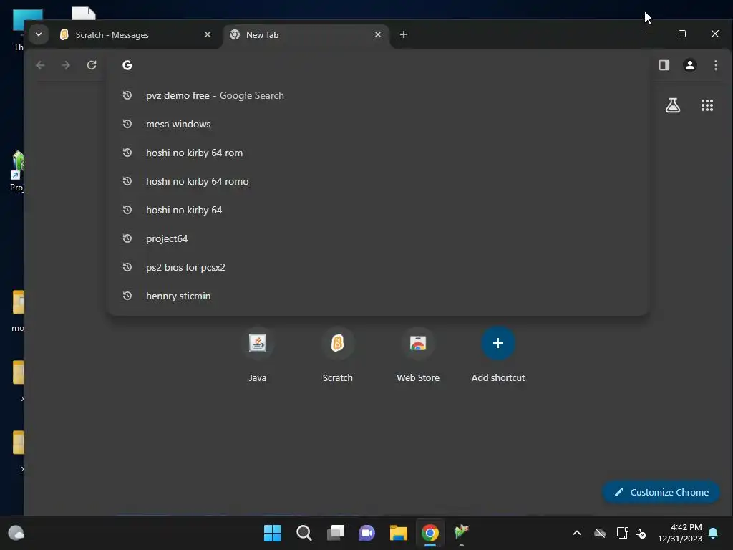Screen dimensions: 733x550
Task: Pick 'hoshi no kirby 64' suggestion
Action: [378, 210]
